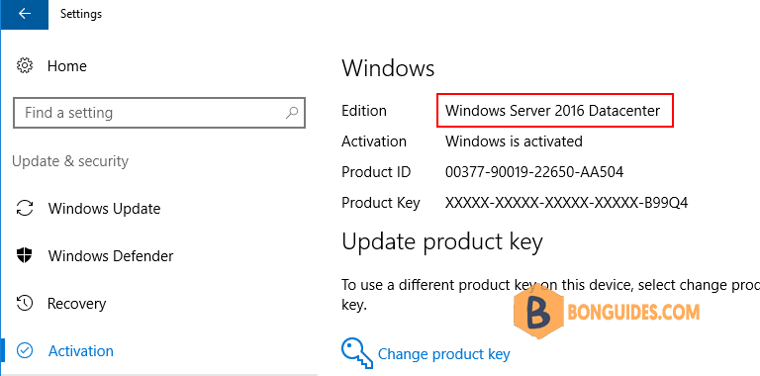Viewport: 760px width, 376px height.
Task: Click the back arrow button
Action: [24, 14]
